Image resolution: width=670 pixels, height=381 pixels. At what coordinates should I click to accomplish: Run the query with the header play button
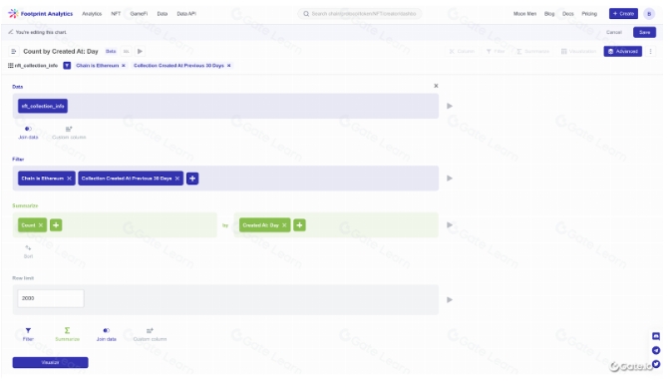click(x=140, y=51)
